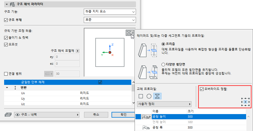This screenshot has width=253, height=131.
Task: Uncheck the 늘이기 & 컷백 checkbox
Action: pos(6,38)
